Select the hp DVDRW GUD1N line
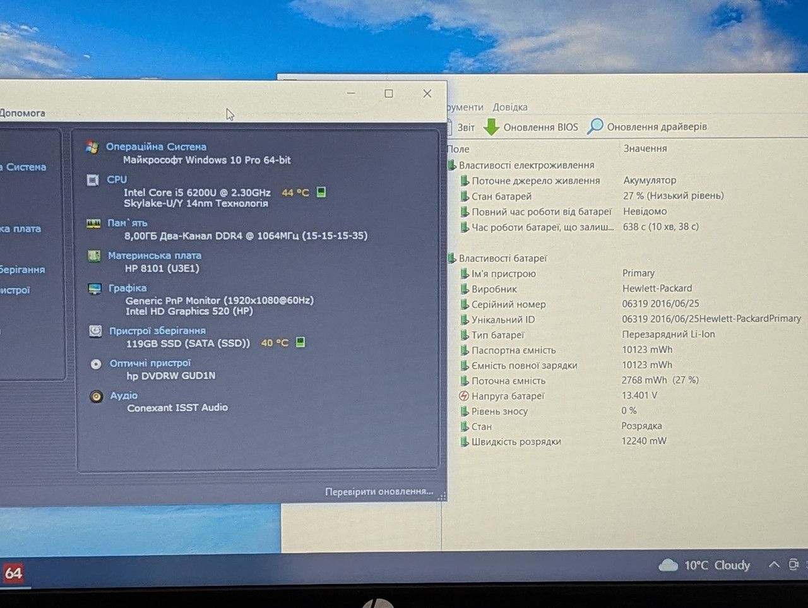The height and width of the screenshot is (608, 808). (171, 376)
